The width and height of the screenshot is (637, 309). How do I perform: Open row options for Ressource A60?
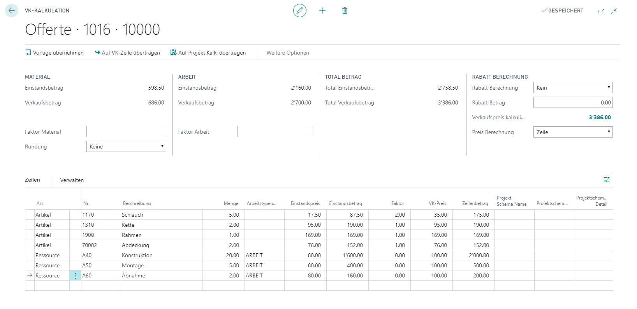click(75, 275)
